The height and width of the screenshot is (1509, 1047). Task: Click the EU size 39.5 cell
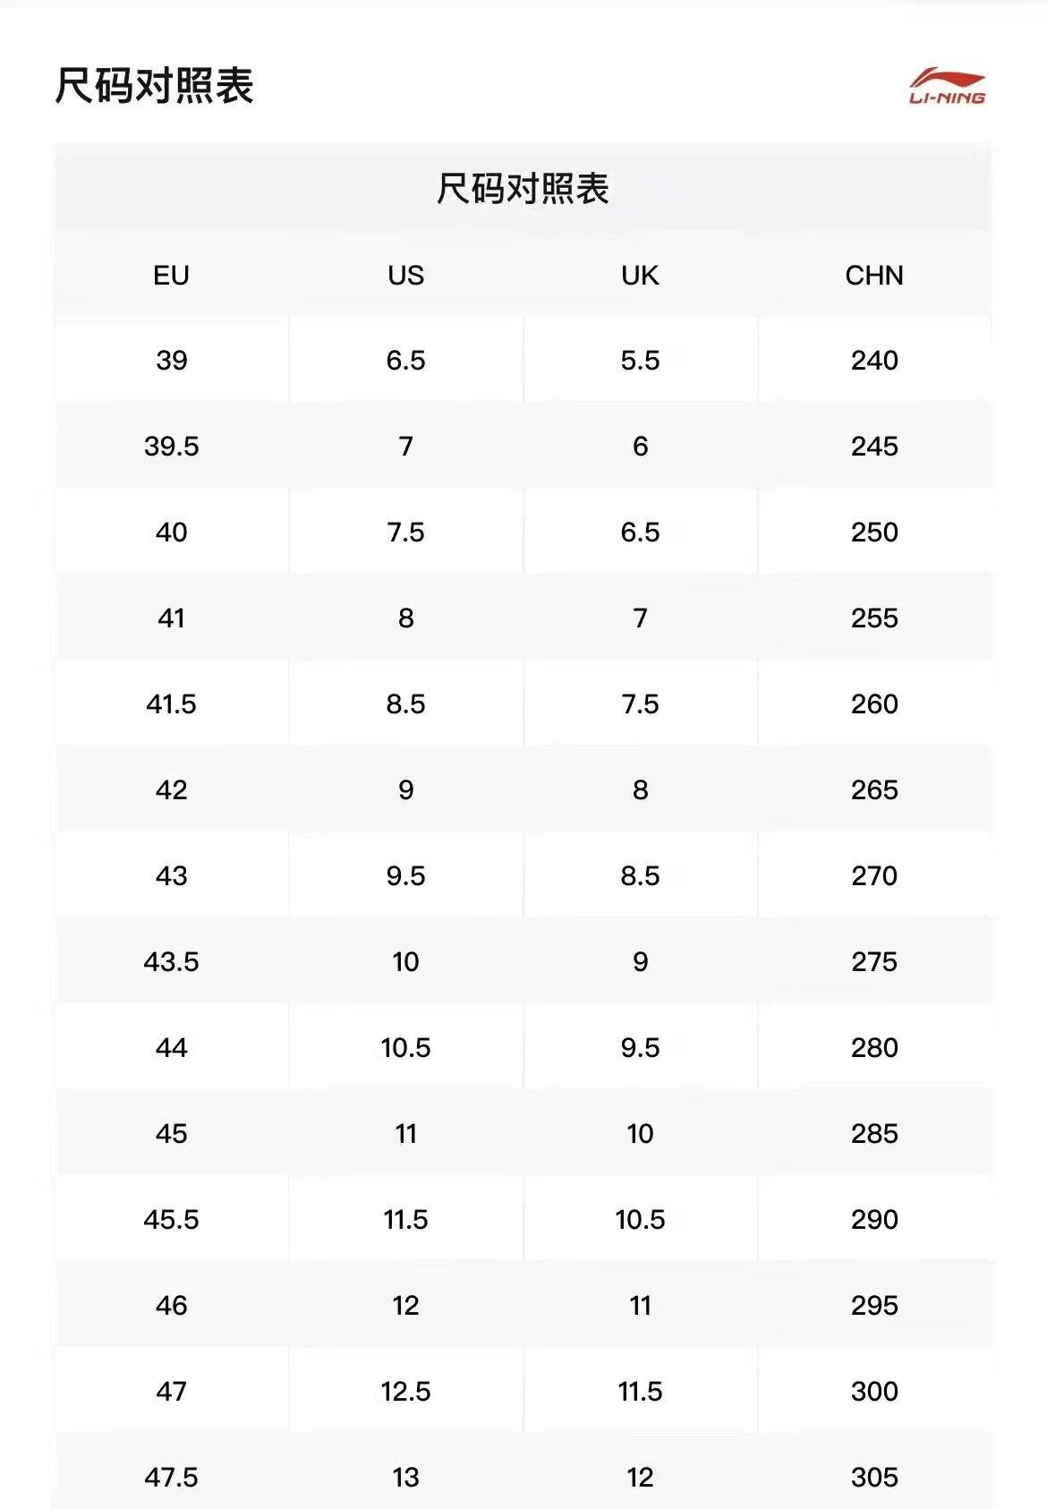point(171,447)
